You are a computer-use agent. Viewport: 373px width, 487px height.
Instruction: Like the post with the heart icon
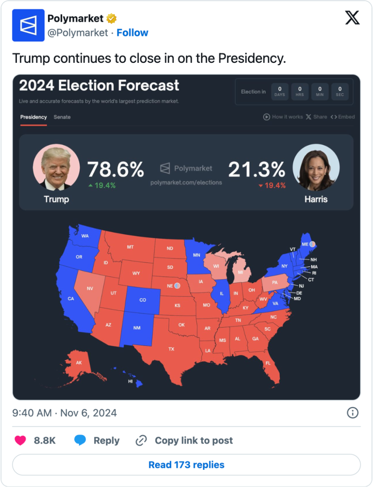(x=20, y=440)
